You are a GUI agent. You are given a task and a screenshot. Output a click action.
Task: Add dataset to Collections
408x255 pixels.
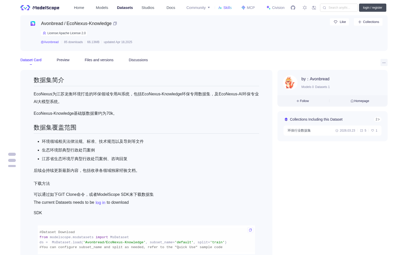point(368,22)
